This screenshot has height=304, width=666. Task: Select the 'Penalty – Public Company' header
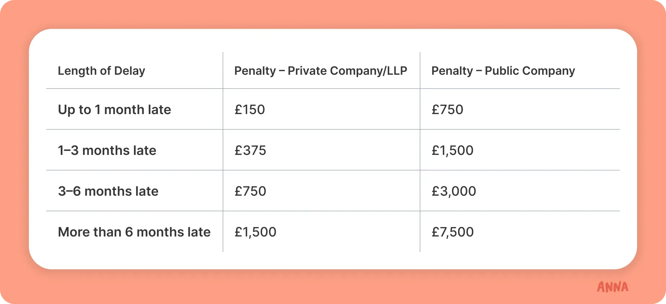point(503,71)
